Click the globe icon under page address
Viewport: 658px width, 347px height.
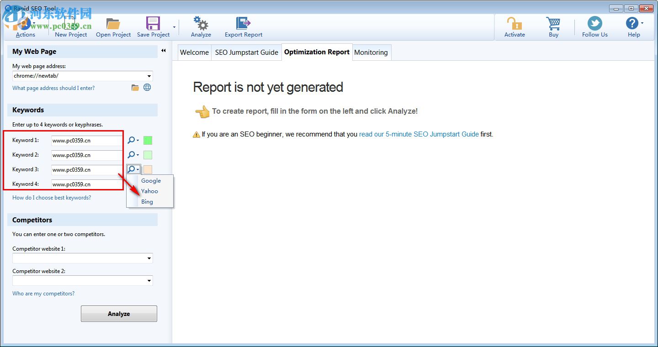click(147, 88)
